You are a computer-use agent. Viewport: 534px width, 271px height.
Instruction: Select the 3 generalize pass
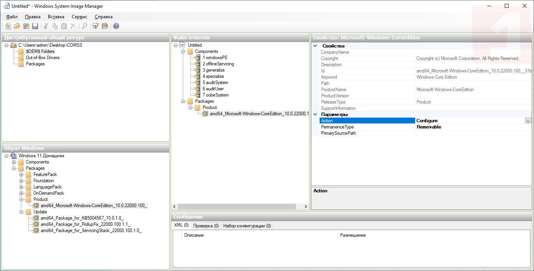(213, 70)
